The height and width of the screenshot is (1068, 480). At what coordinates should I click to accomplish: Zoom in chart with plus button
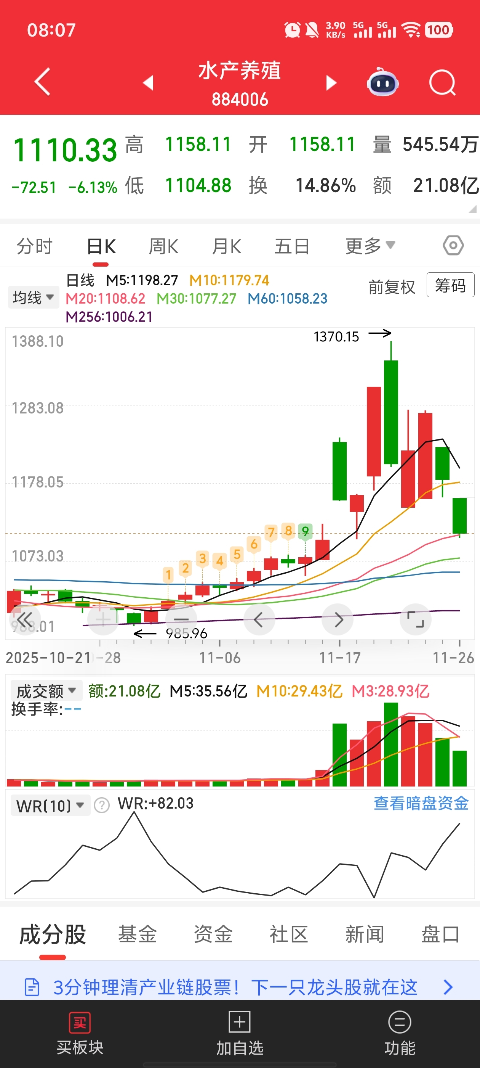click(x=103, y=620)
